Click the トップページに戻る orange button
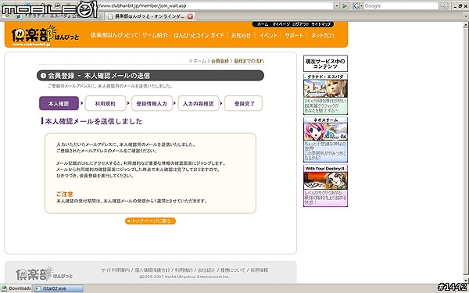Viewport: 469px width, 293px height. (x=150, y=221)
